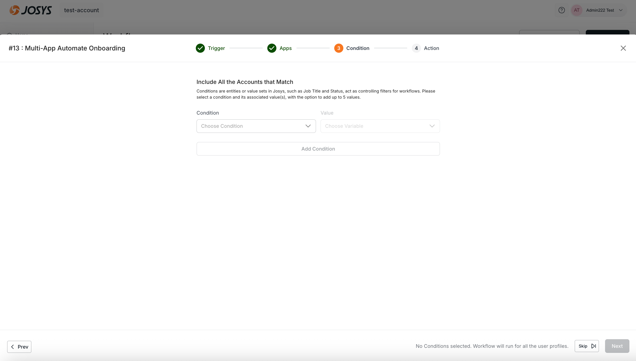Jump to the Action step label
This screenshot has height=361, width=636.
pyautogui.click(x=431, y=48)
